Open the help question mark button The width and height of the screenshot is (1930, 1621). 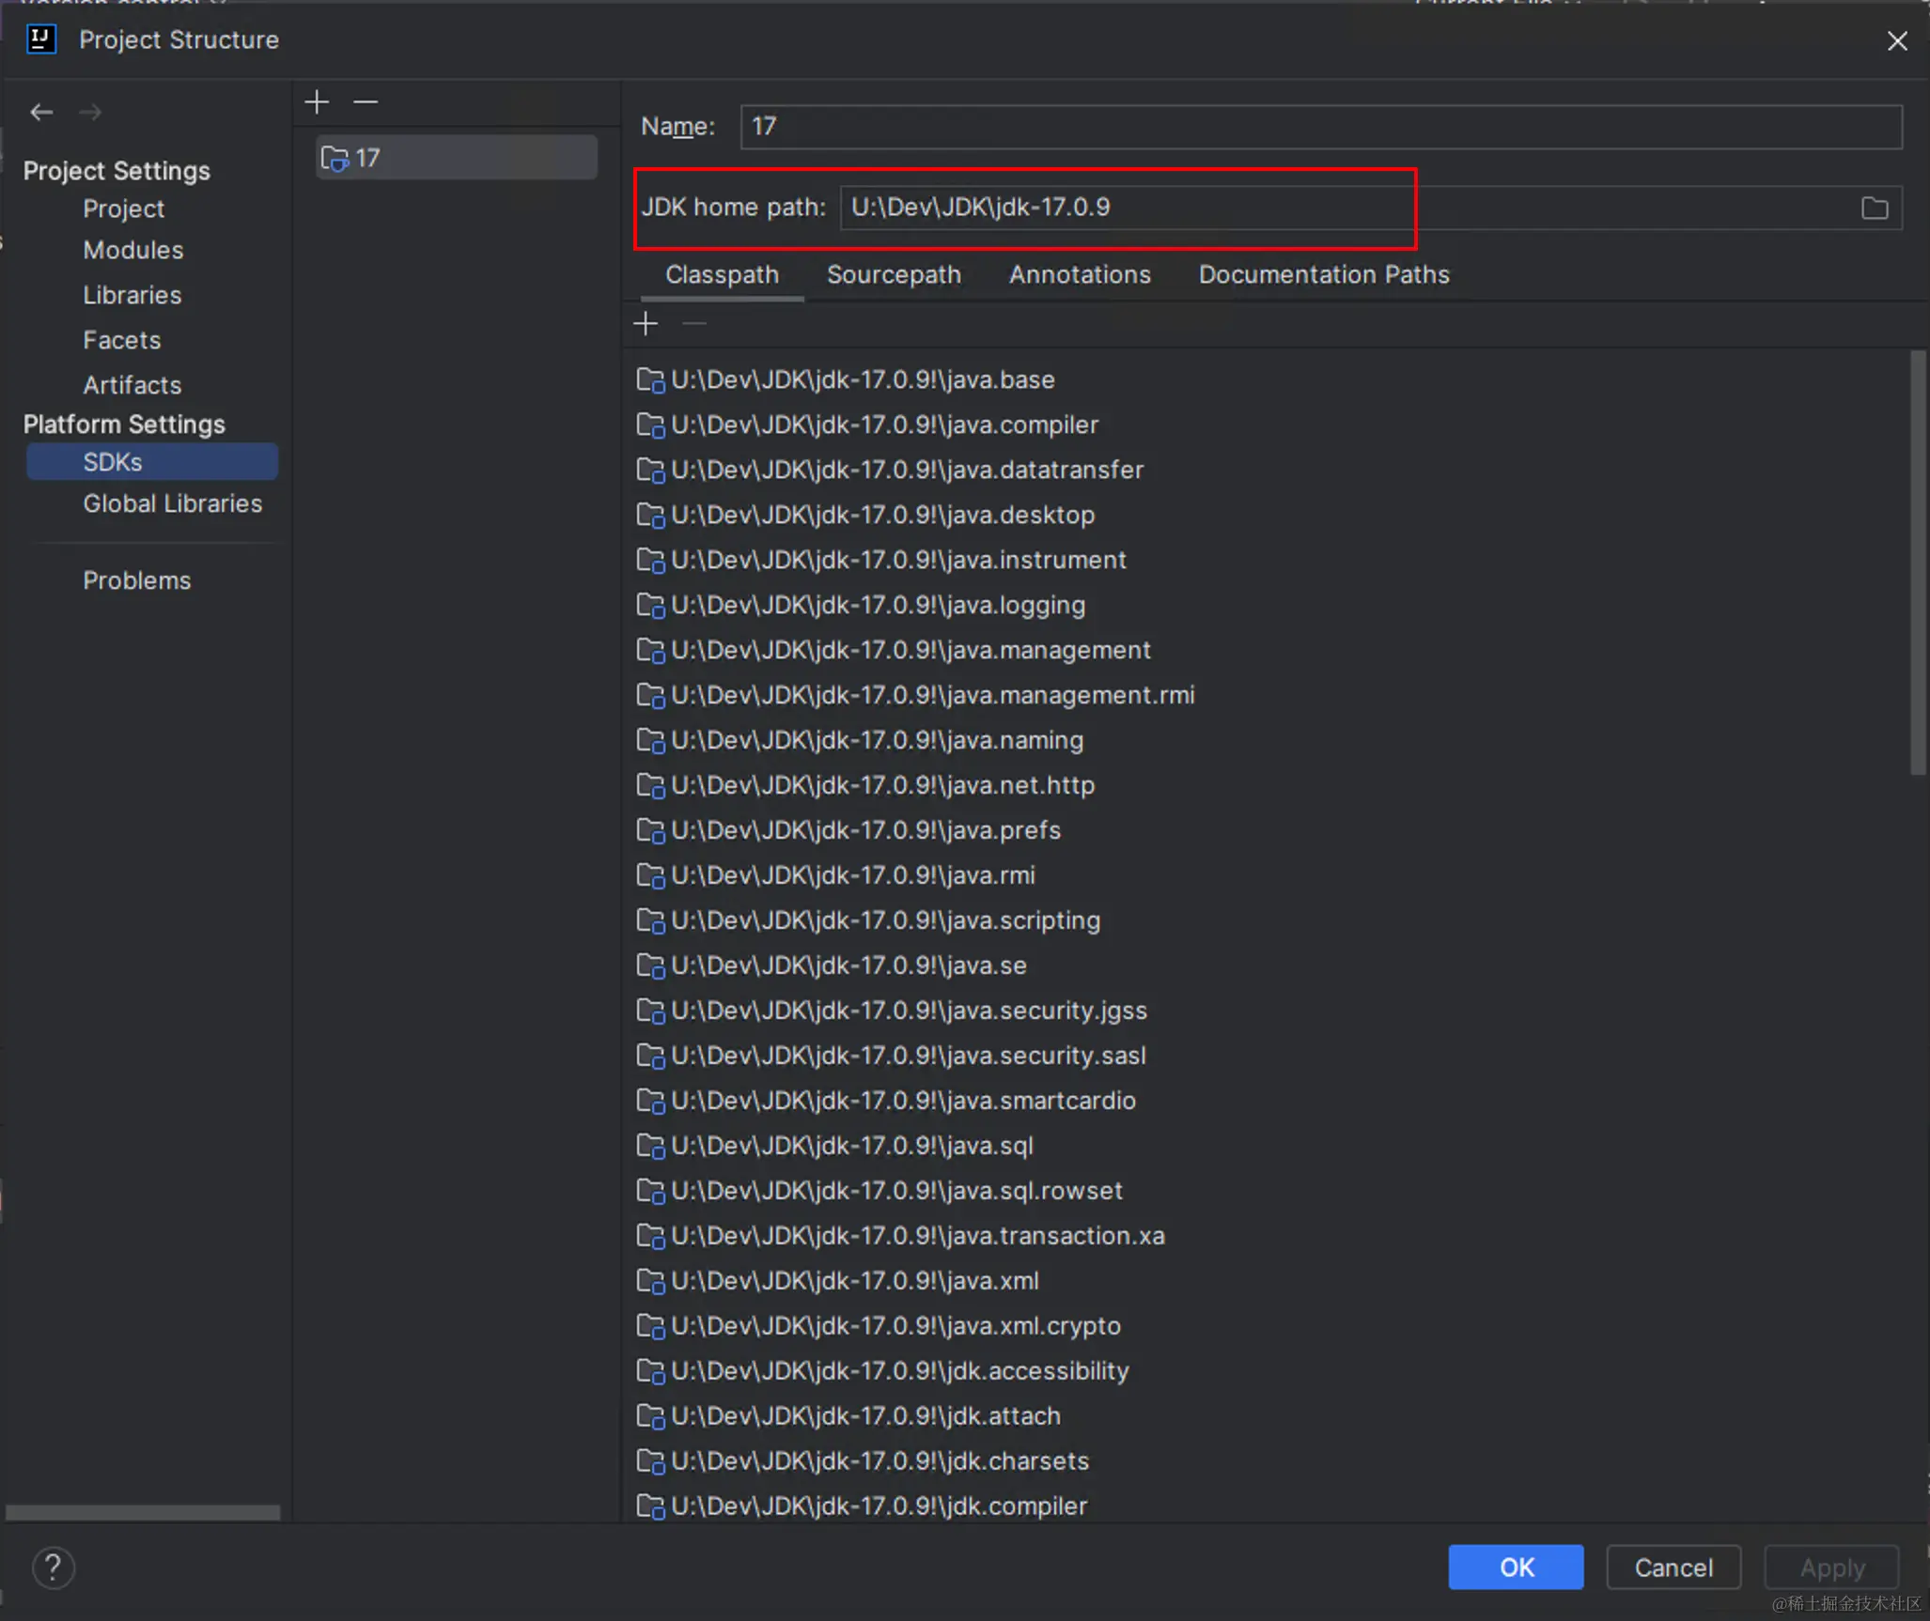(x=54, y=1567)
